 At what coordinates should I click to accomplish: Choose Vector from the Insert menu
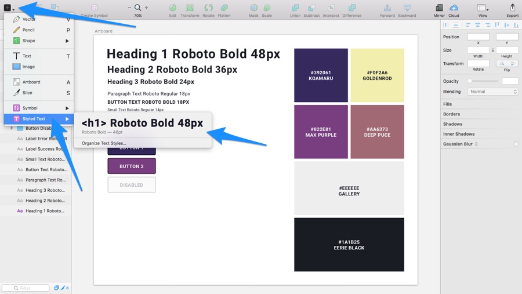click(39, 19)
